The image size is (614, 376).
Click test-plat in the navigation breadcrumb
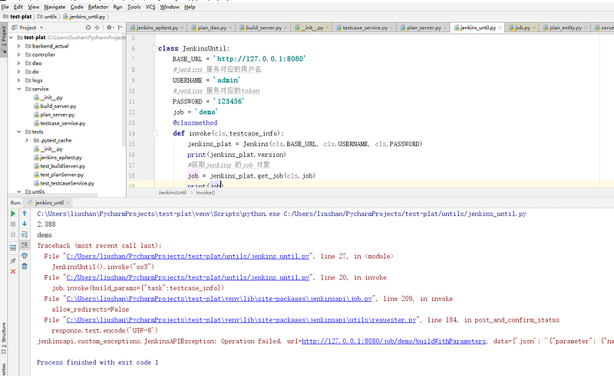pyautogui.click(x=17, y=17)
